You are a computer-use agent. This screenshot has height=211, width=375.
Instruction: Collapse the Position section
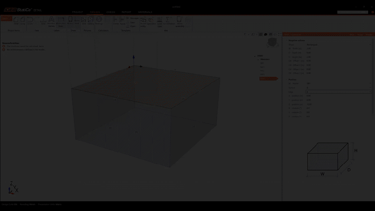pyautogui.click(x=287, y=80)
